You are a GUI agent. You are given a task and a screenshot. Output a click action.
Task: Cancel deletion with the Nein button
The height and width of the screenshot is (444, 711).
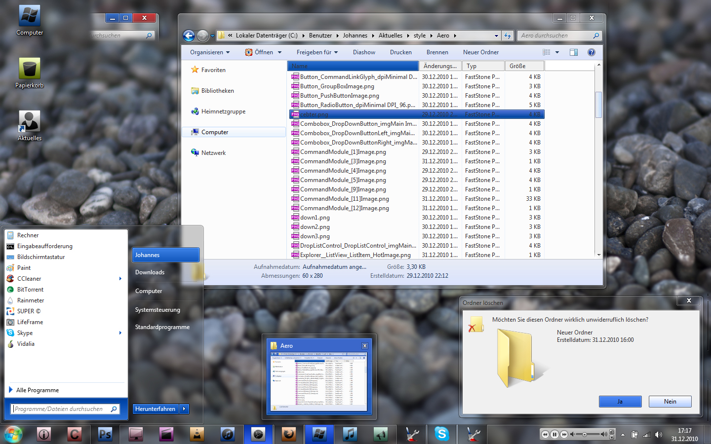click(x=670, y=402)
